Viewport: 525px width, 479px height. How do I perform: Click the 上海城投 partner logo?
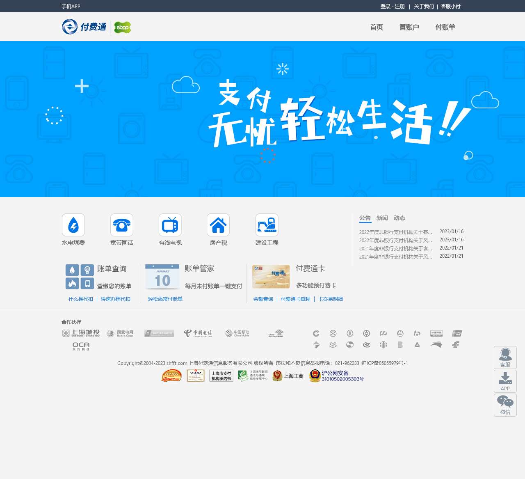[81, 333]
